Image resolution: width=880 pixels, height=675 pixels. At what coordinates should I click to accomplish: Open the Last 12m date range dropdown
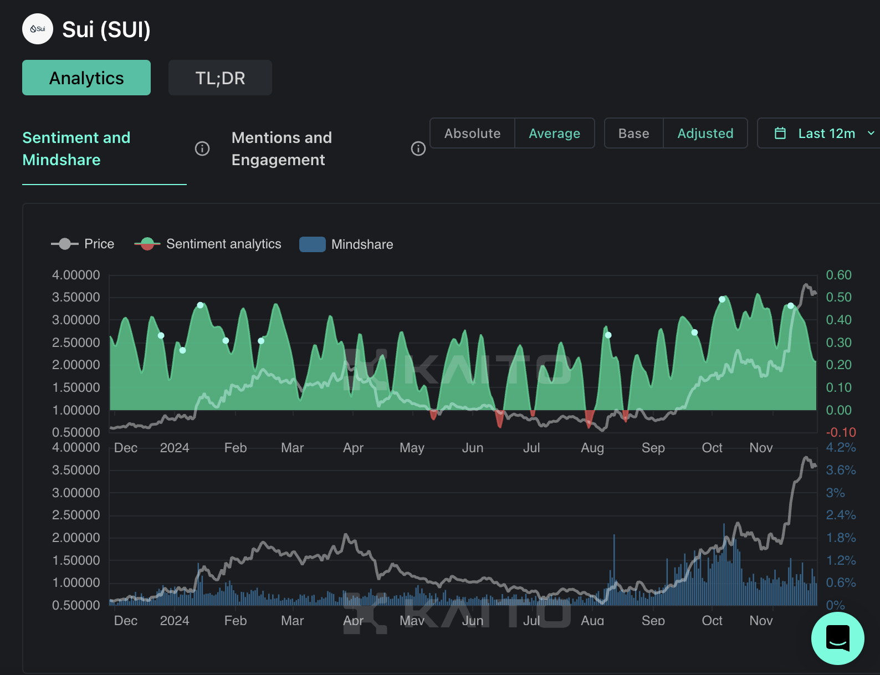[819, 133]
